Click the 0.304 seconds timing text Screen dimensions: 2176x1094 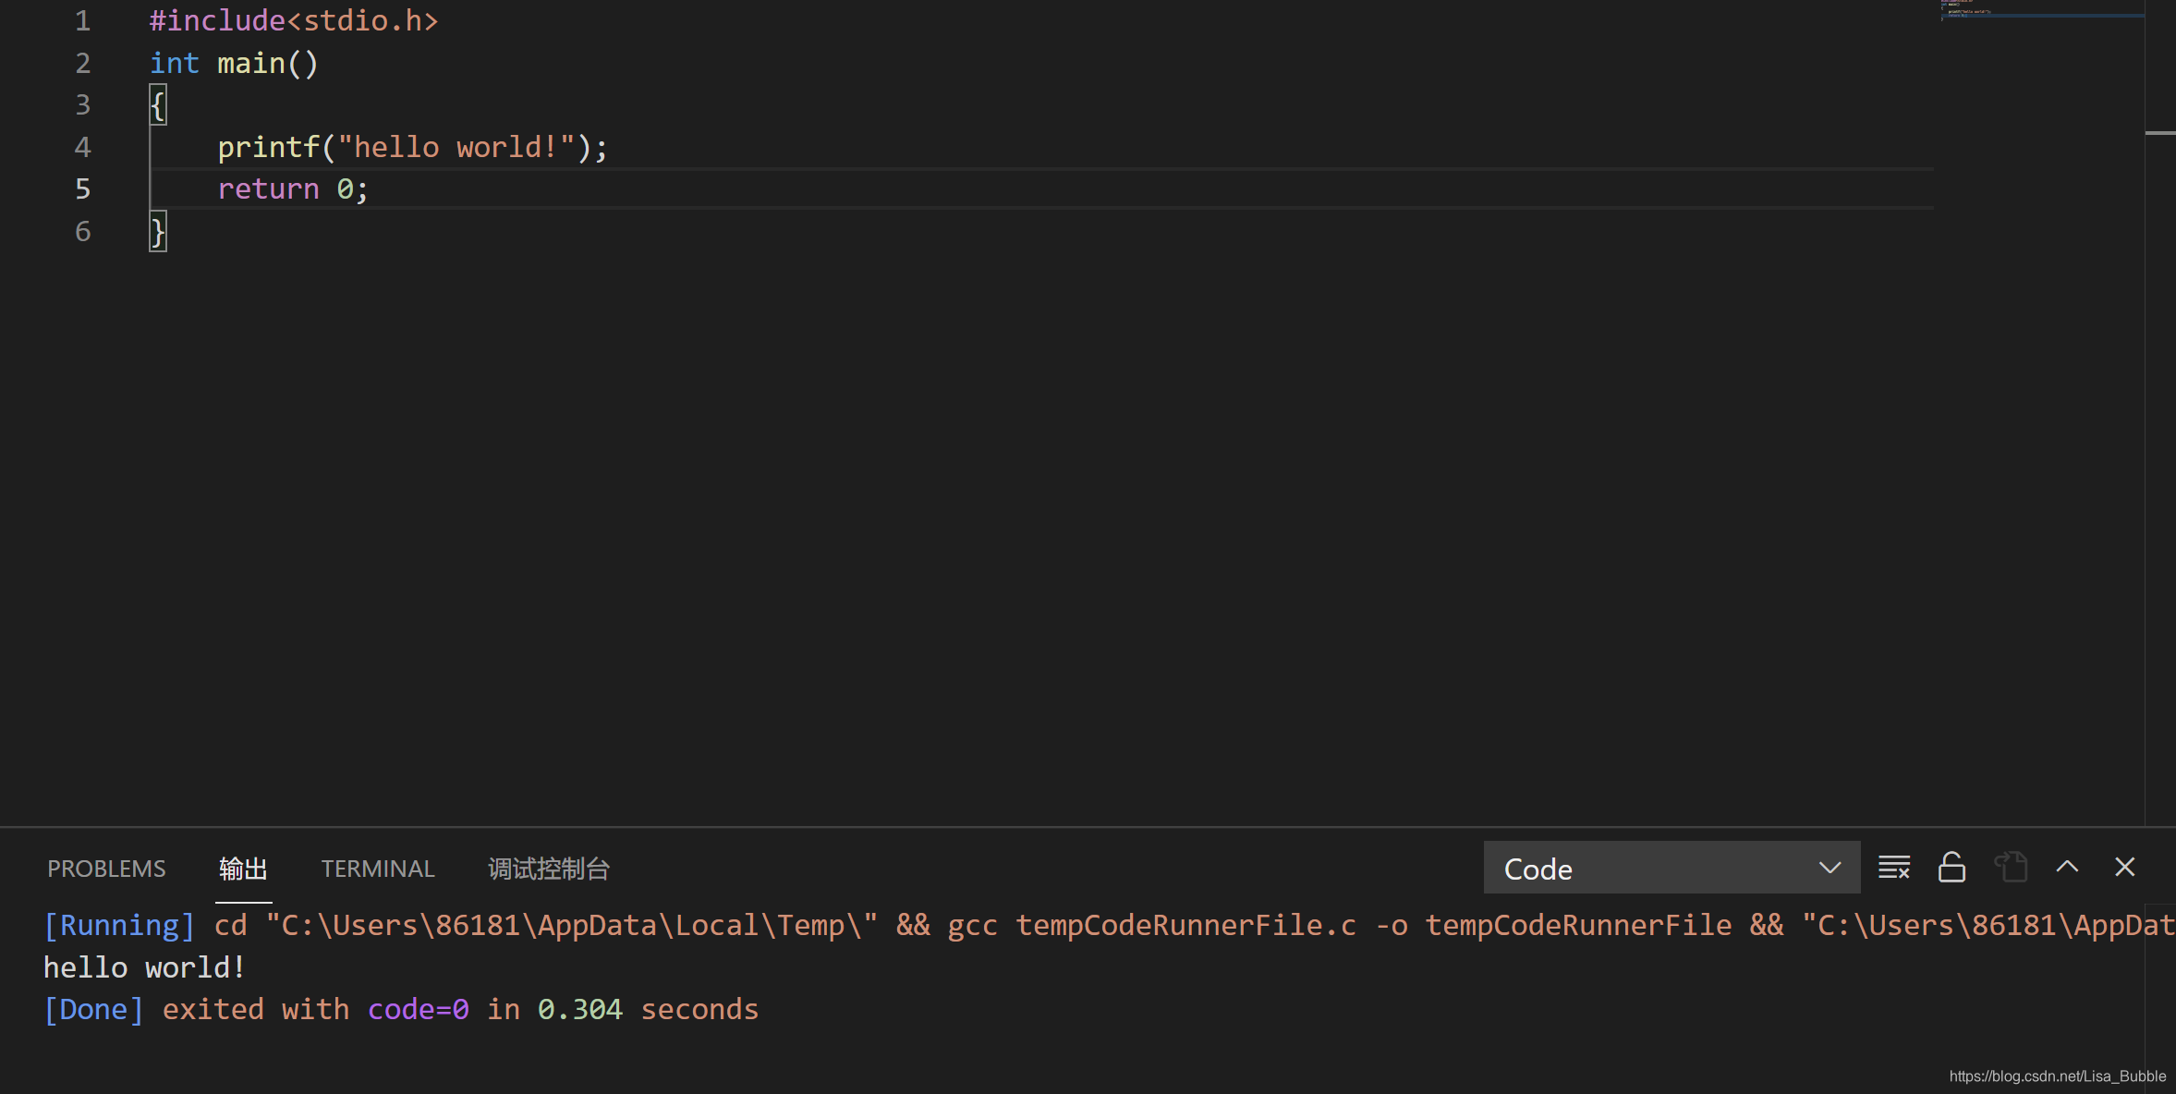tap(648, 1009)
